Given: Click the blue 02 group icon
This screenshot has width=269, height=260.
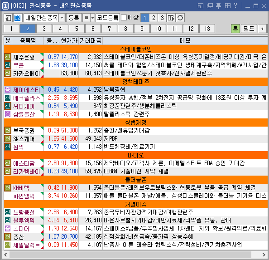Looking at the screenshot, I should pos(18,18).
